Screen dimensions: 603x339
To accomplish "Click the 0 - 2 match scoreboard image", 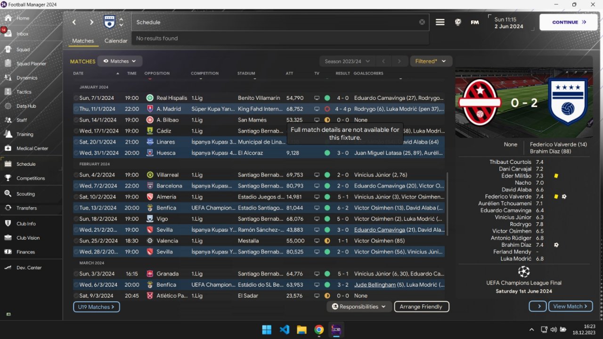I will coord(524,102).
